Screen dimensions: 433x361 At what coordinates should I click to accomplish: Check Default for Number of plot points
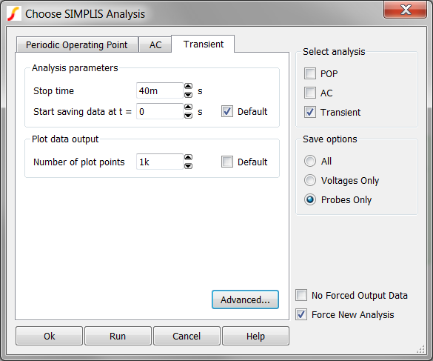(227, 162)
